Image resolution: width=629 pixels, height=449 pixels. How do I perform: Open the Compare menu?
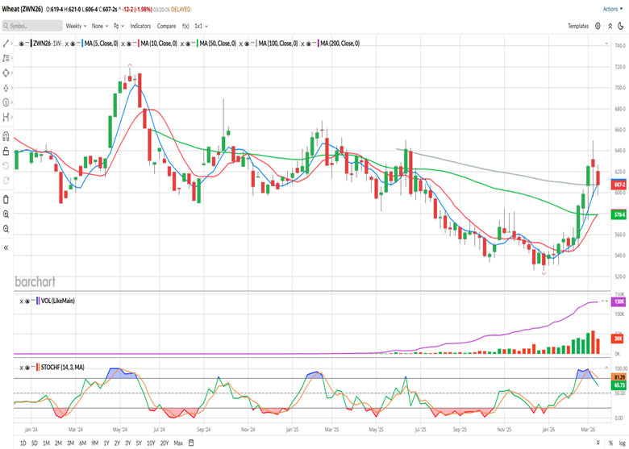pyautogui.click(x=166, y=26)
